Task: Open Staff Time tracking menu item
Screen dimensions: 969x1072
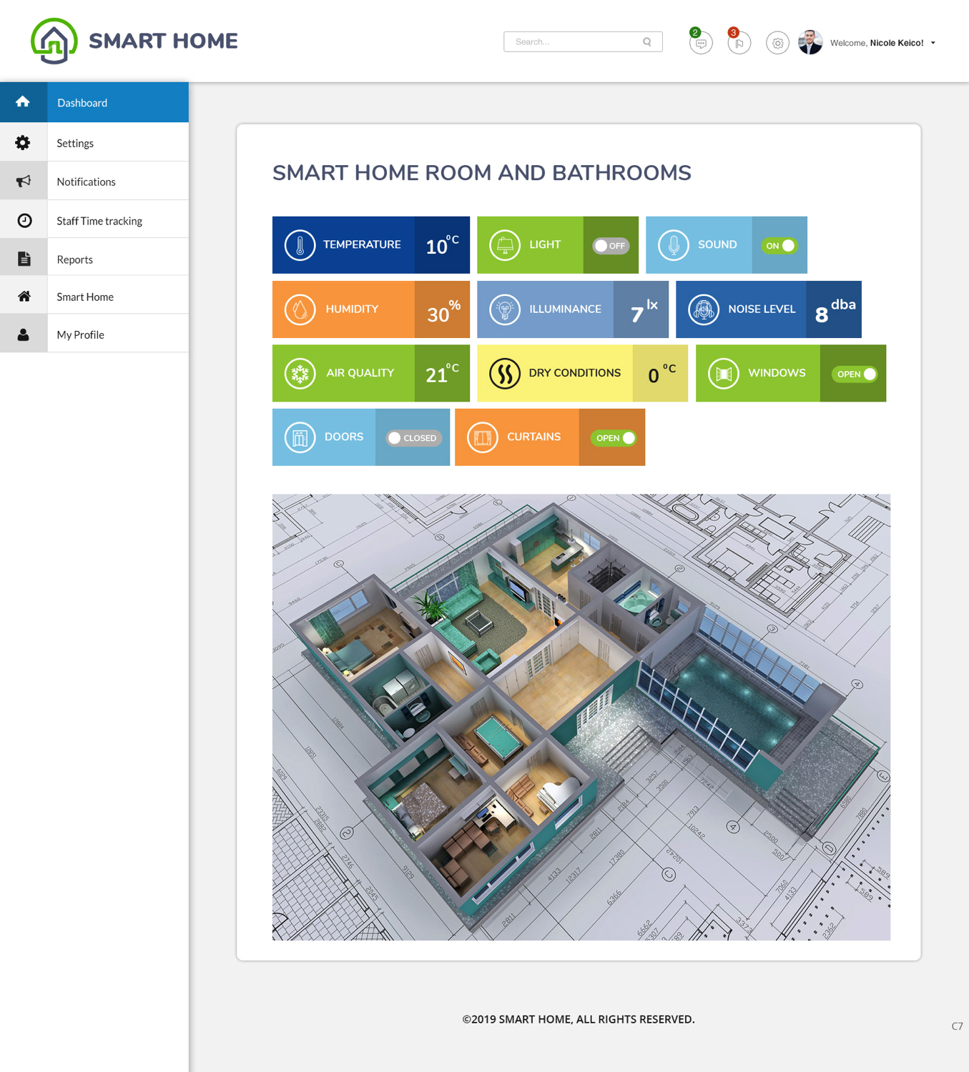Action: (99, 221)
